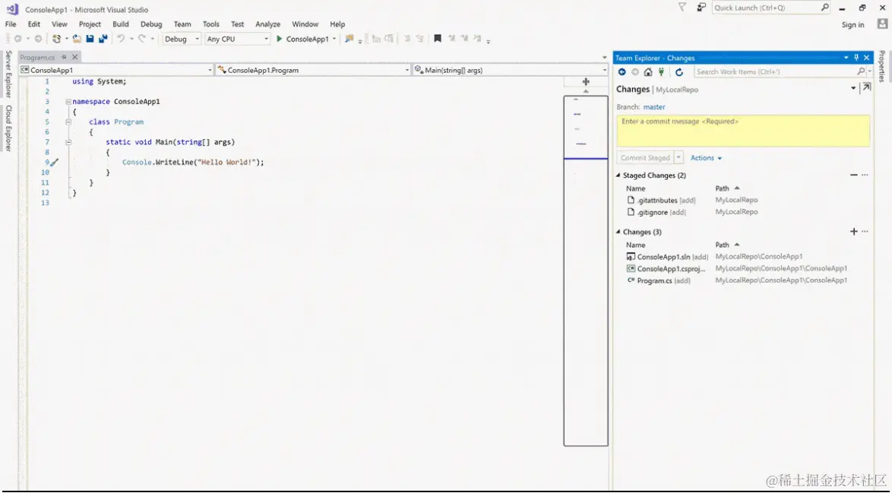Click the search magnifier in Search Work Items

coord(861,71)
